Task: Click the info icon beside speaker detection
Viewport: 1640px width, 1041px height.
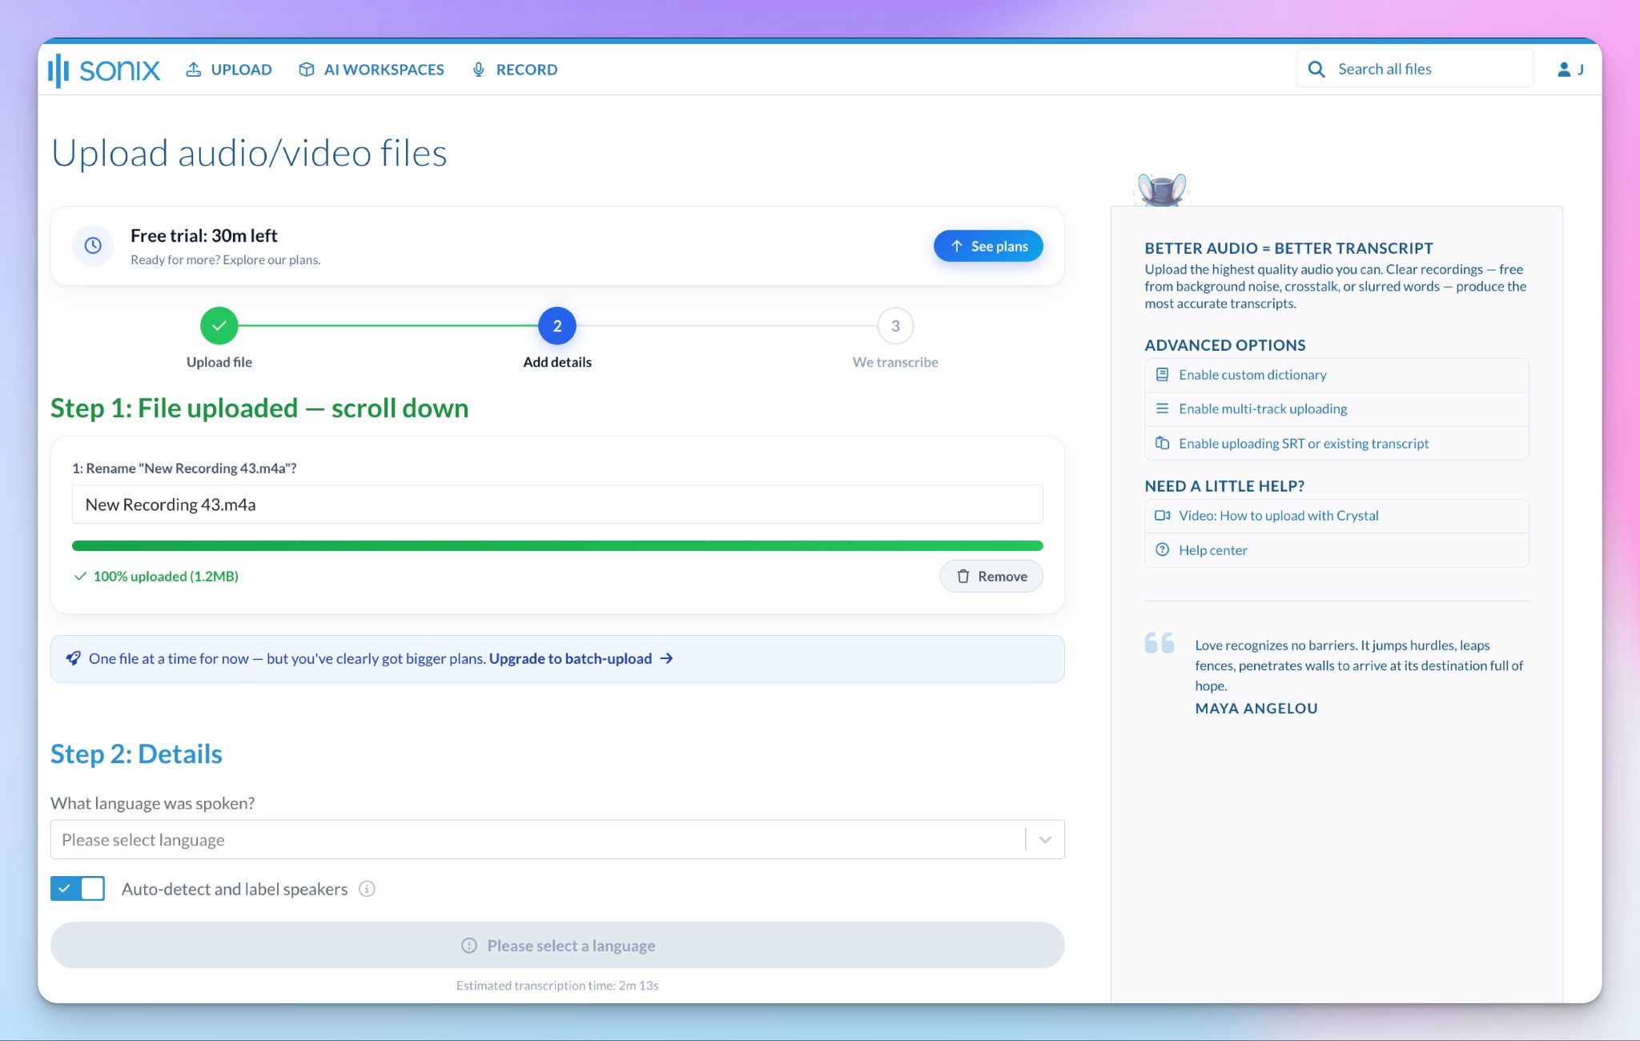Action: point(367,889)
